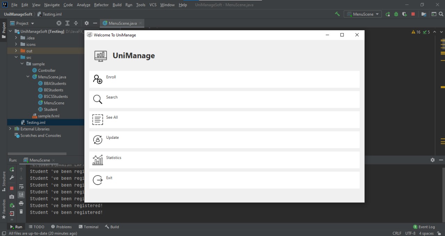The image size is (445, 236).
Task: Open the MenuScene run configuration dropdown
Action: tap(363, 14)
